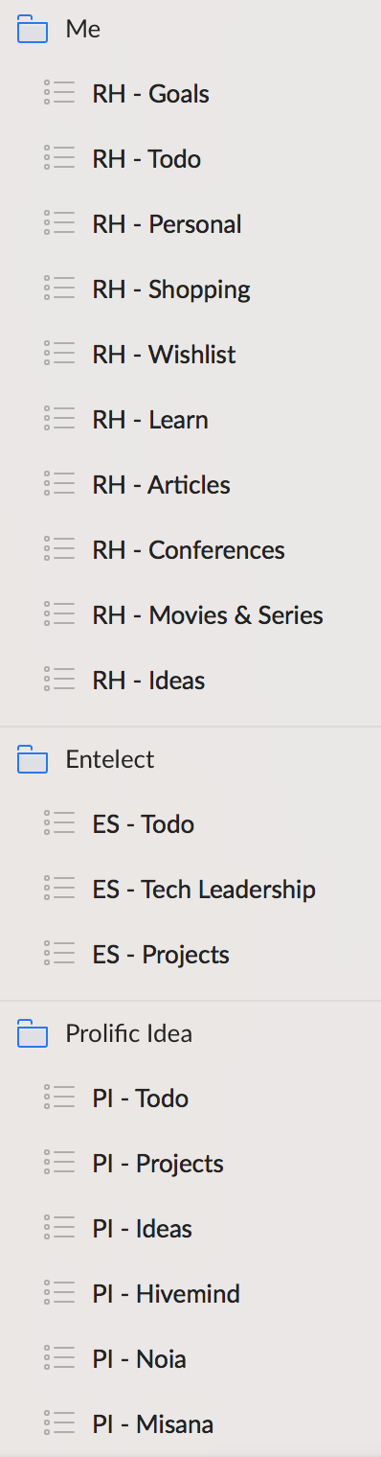Click list icon beside RH - Shopping

pyautogui.click(x=59, y=289)
